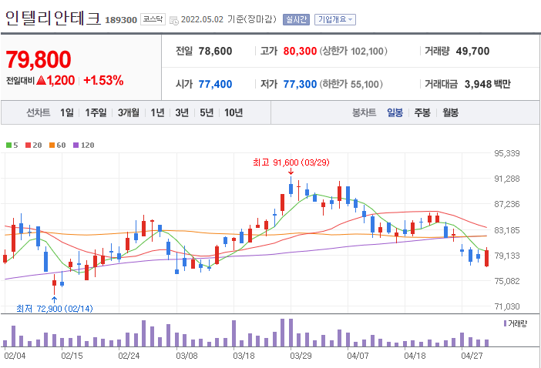Click the orange 60-day moving average swatch
541x368 pixels.
click(52, 146)
